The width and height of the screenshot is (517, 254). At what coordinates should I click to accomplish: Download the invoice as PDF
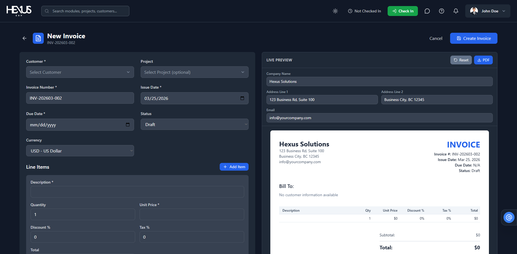tap(483, 60)
